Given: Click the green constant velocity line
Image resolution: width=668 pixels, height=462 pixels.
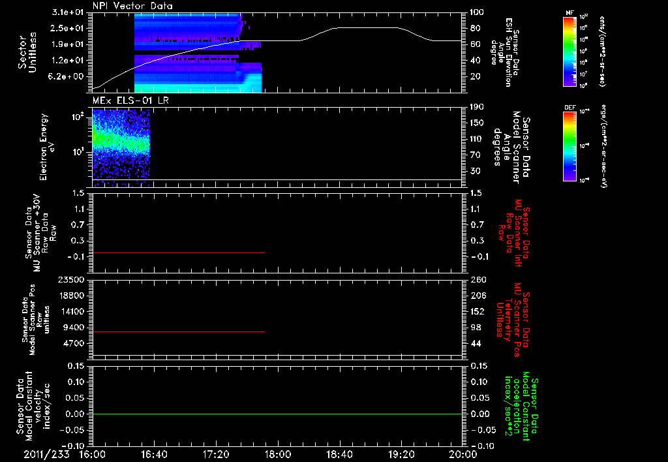Looking at the screenshot, I should [x=277, y=414].
